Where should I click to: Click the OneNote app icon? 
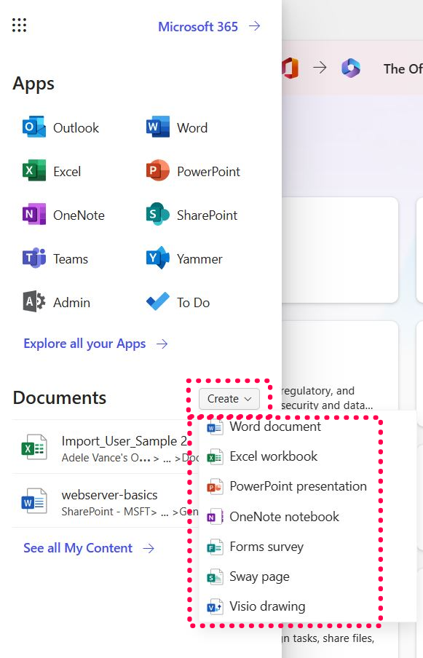34,215
